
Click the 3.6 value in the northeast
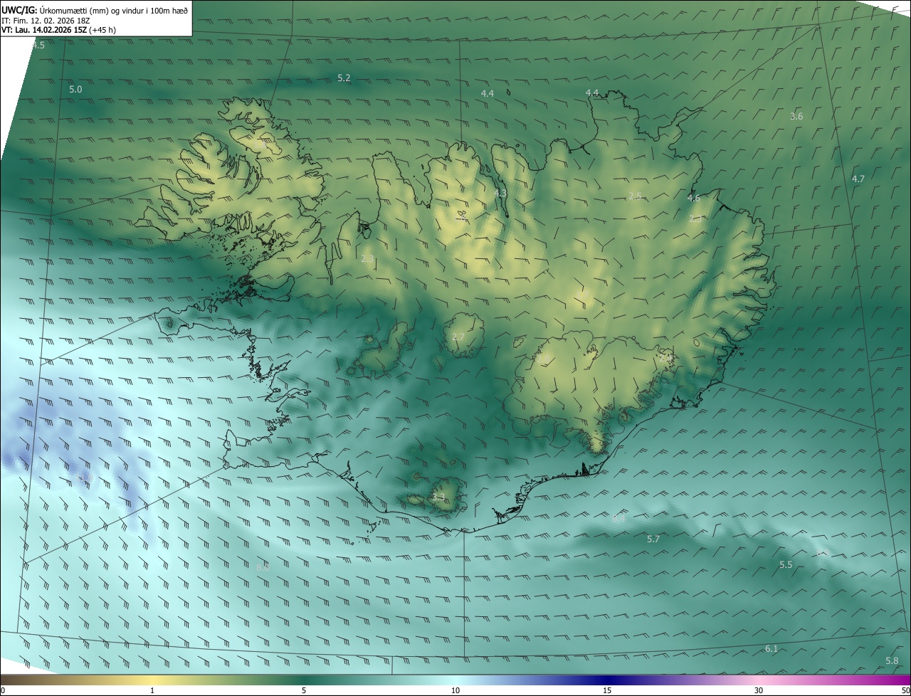tap(796, 116)
